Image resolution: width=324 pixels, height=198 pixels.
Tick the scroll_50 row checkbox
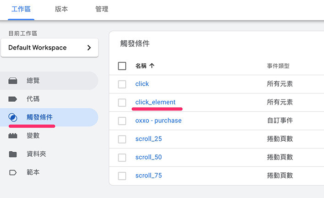tap(122, 158)
